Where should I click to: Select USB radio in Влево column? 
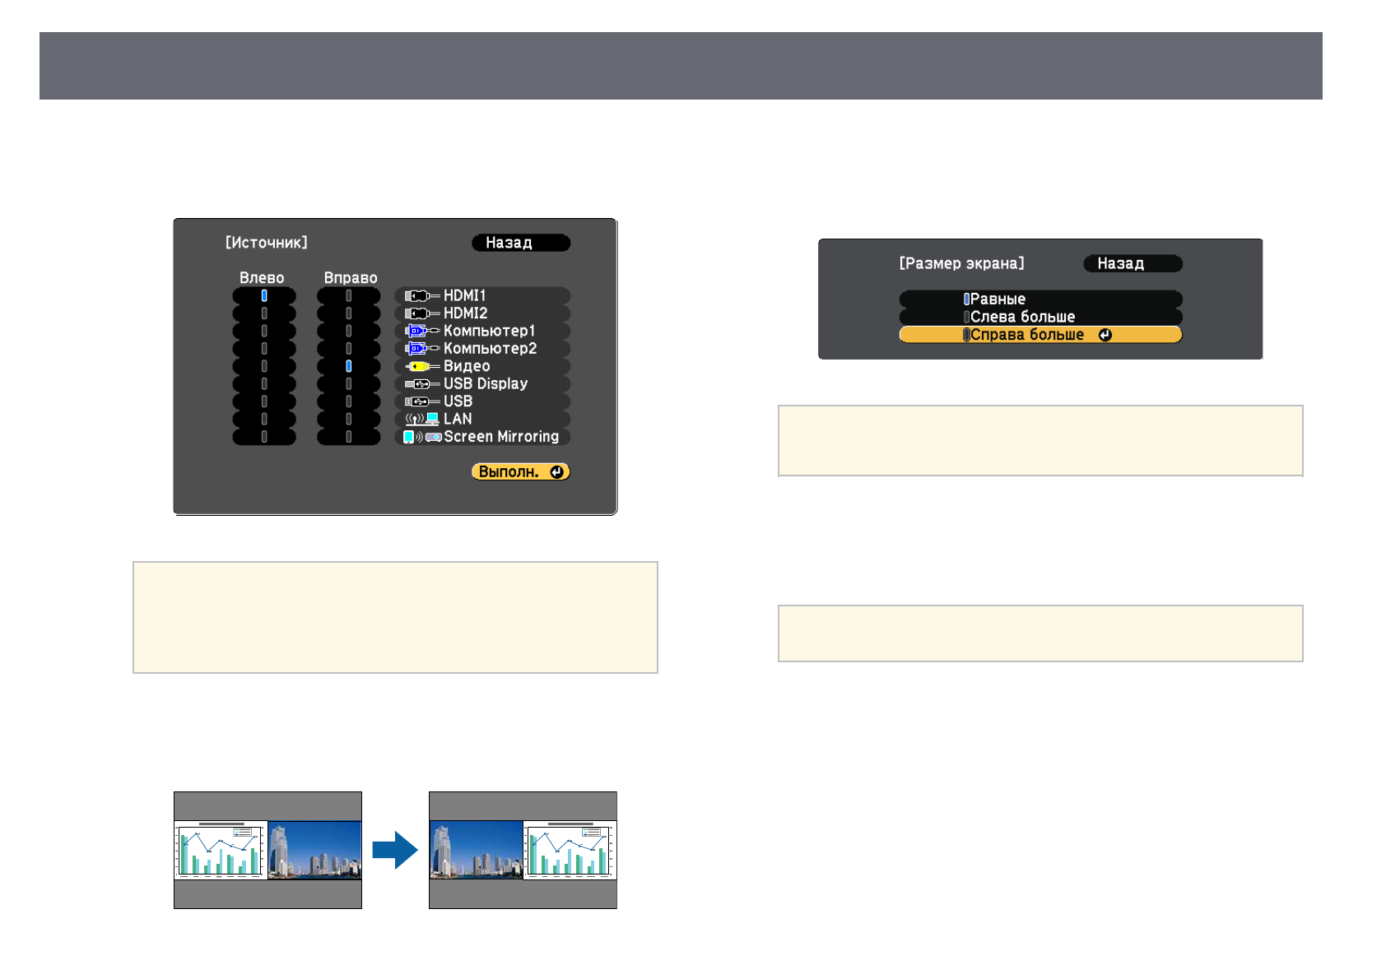tap(264, 401)
